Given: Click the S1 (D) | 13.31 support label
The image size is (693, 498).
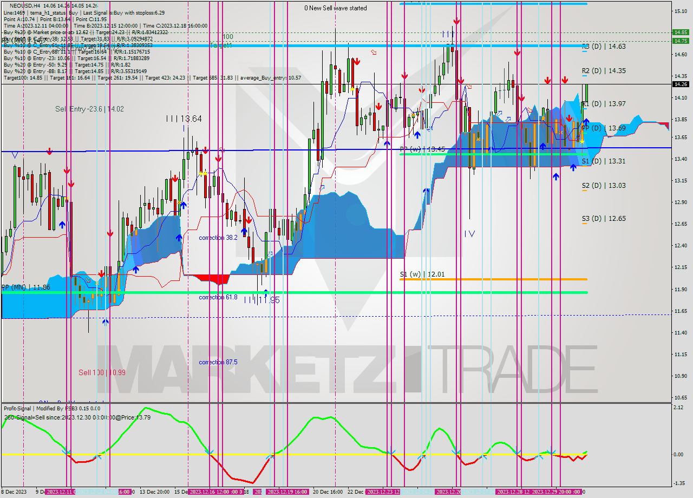Looking at the screenshot, I should (x=604, y=161).
